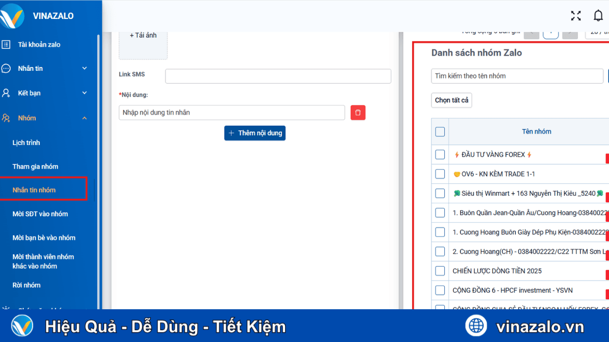Focus the Nhập nội dung tin nhắn field

pyautogui.click(x=232, y=113)
